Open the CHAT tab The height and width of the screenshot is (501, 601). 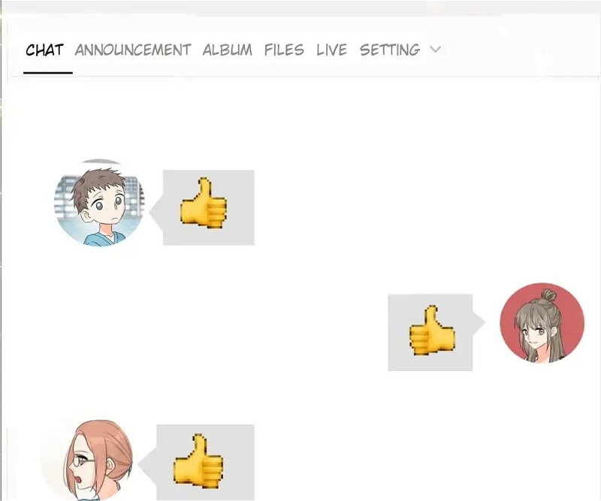44,50
